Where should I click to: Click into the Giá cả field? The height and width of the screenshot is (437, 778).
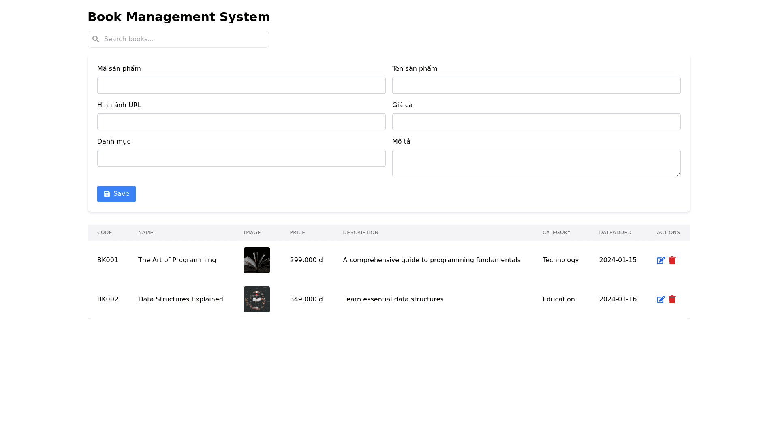click(x=536, y=122)
